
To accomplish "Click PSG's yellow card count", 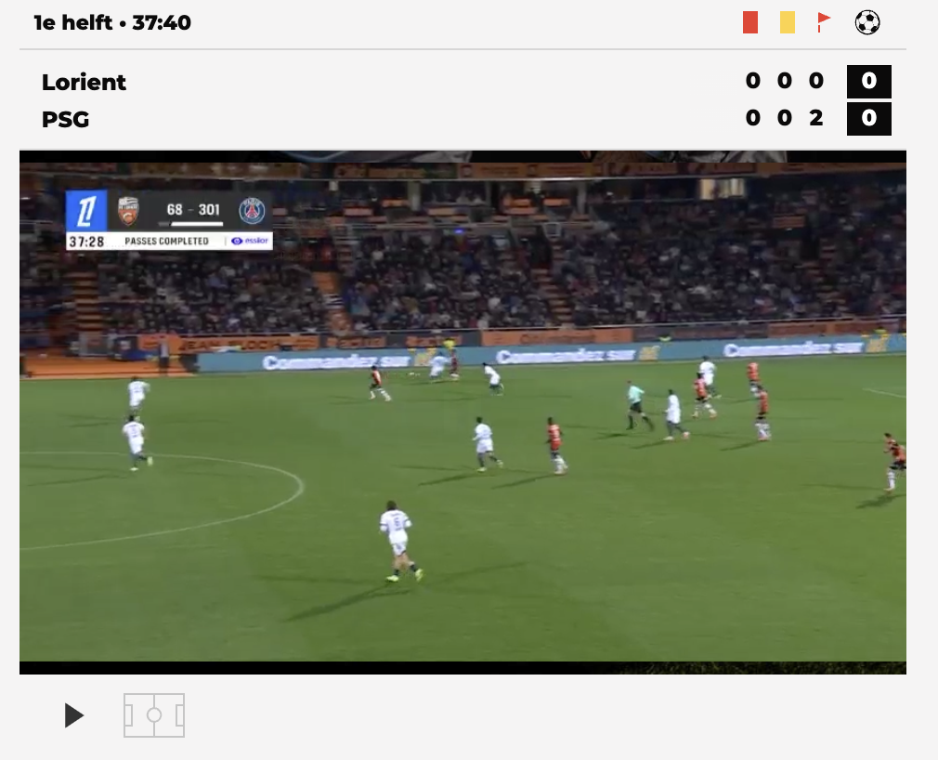I will click(784, 118).
